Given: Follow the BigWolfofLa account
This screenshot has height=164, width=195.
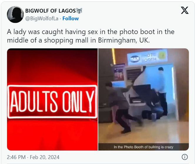Looking at the screenshot, I should click(71, 18).
